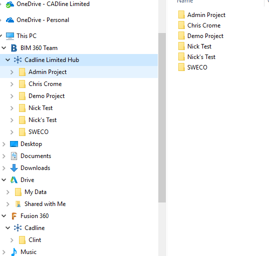Click the Fusion 360 icon

coord(14,216)
